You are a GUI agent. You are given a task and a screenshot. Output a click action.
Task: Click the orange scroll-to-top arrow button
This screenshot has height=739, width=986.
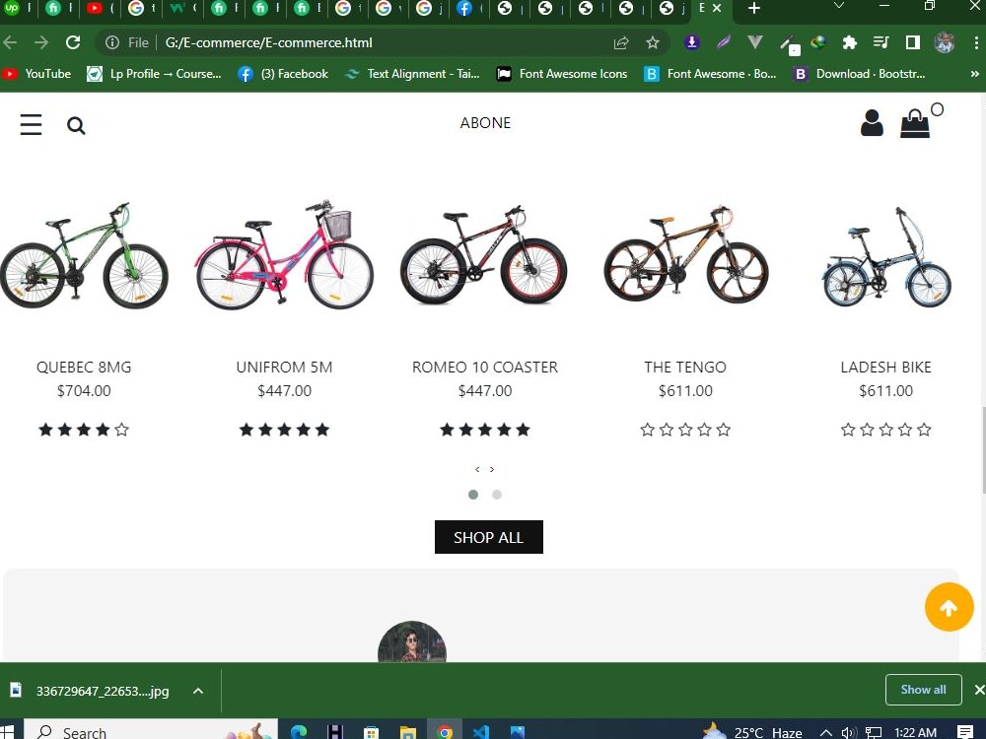(949, 607)
